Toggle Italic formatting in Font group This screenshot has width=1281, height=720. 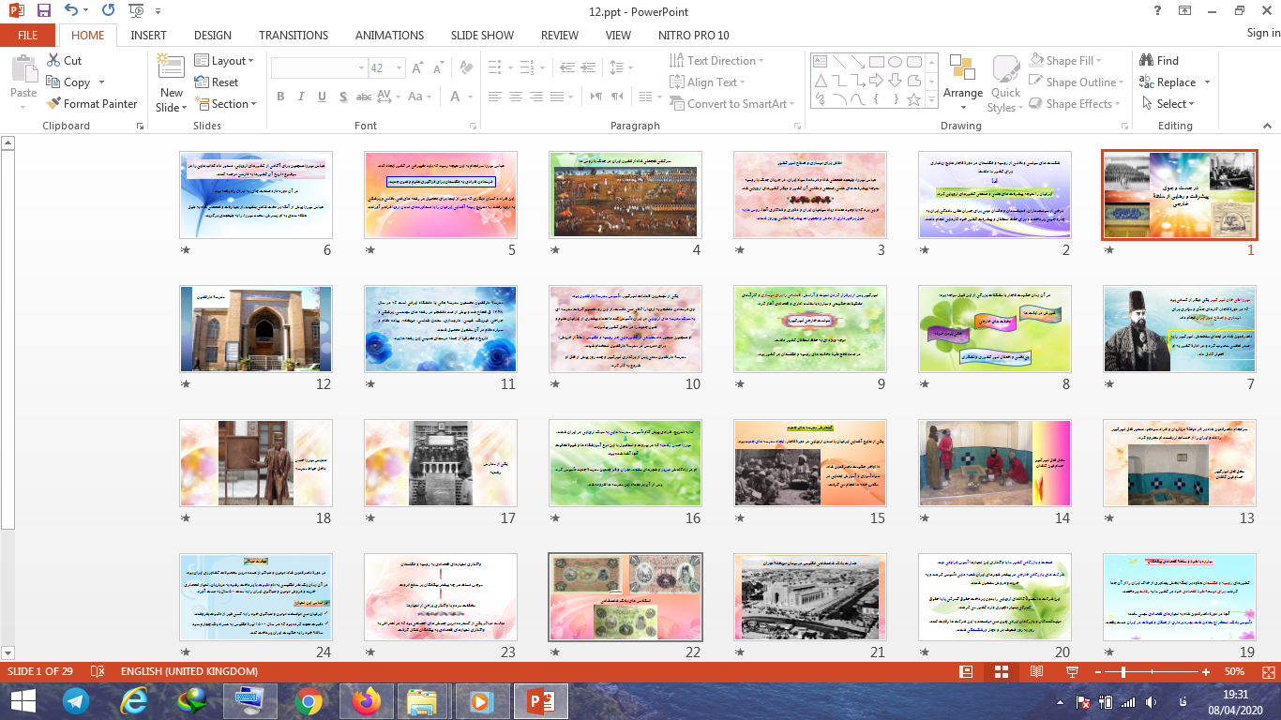[x=301, y=97]
